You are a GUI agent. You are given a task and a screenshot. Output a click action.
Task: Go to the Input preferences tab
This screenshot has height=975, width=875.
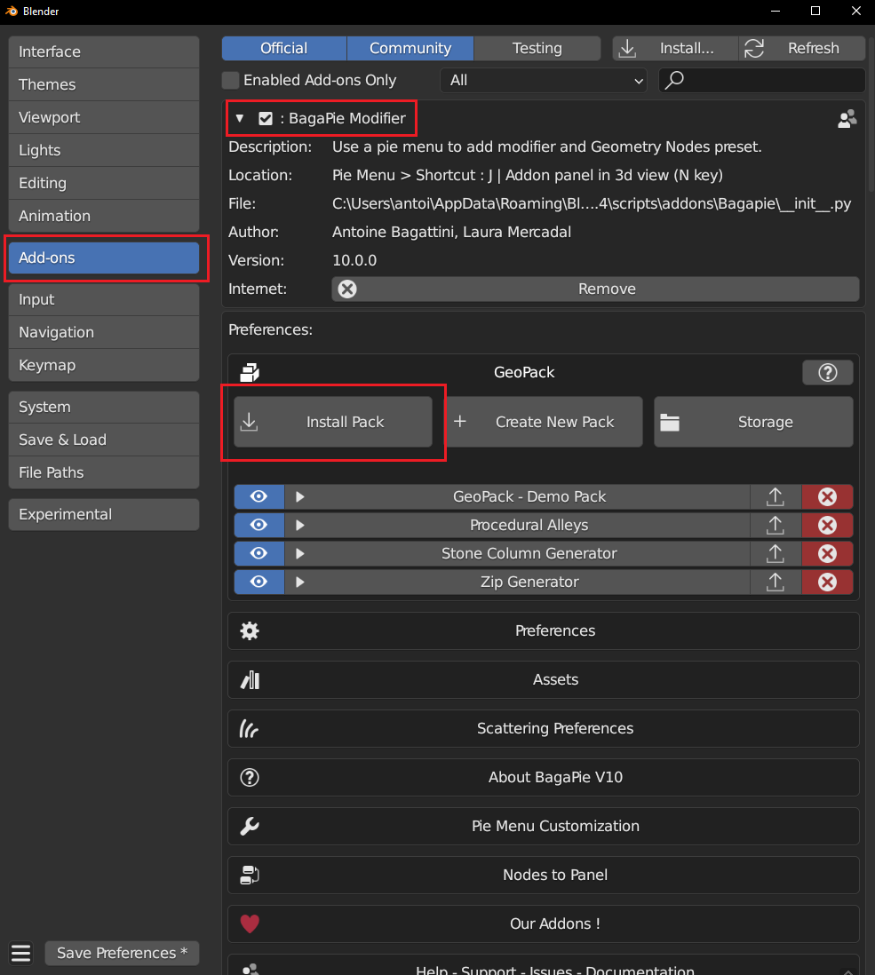pyautogui.click(x=104, y=300)
